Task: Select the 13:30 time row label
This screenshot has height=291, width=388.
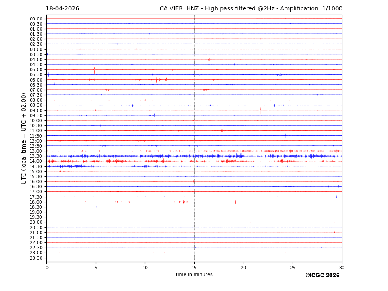Action: [x=36, y=156]
